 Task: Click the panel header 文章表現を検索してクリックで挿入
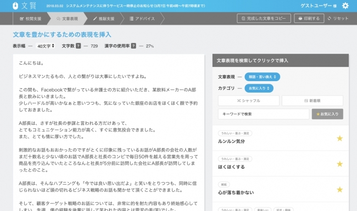(x=253, y=61)
